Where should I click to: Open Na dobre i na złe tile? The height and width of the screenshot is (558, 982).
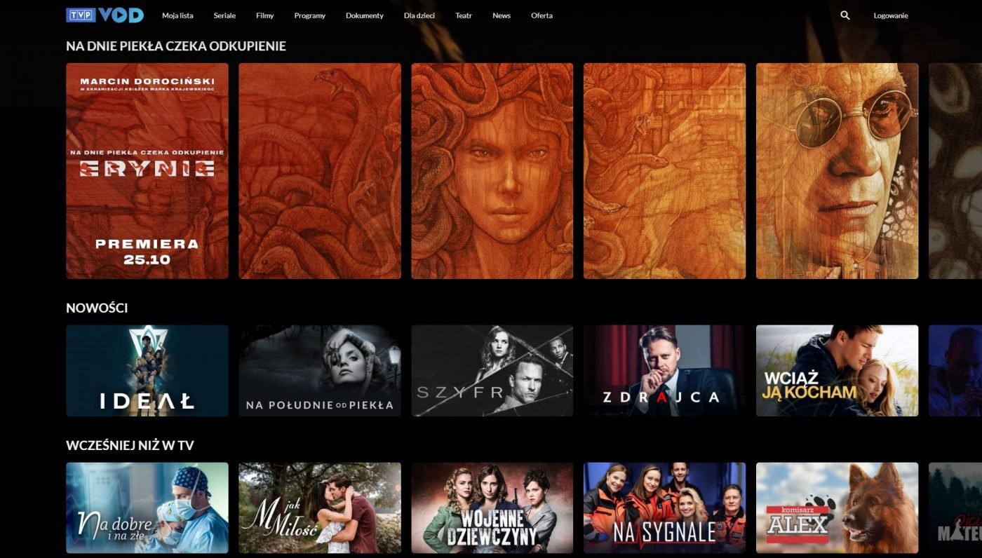(x=147, y=508)
